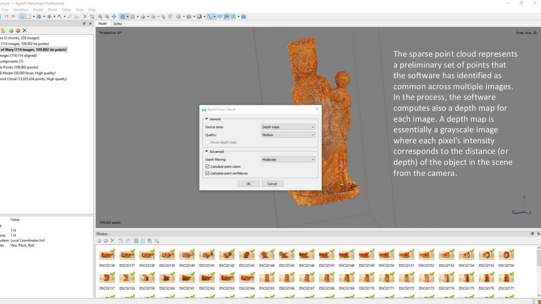Image resolution: width=541 pixels, height=304 pixels.
Task: Open thumbnail size dropdown in Photos toolbar
Action: [x=156, y=241]
